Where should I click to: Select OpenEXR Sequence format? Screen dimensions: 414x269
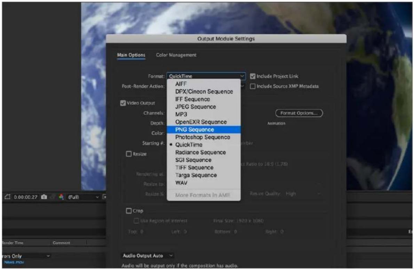[204, 122]
